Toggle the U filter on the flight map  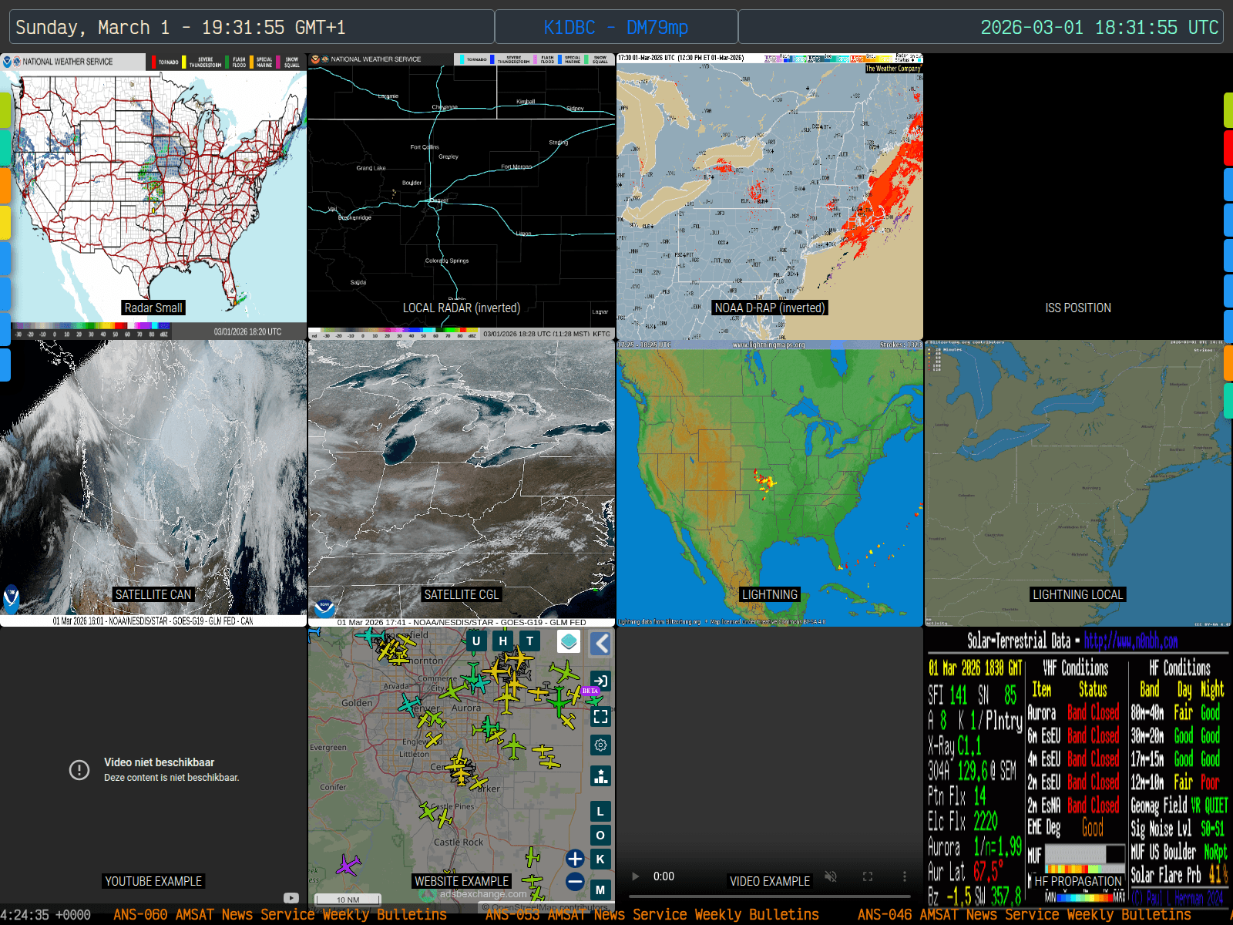click(x=476, y=641)
